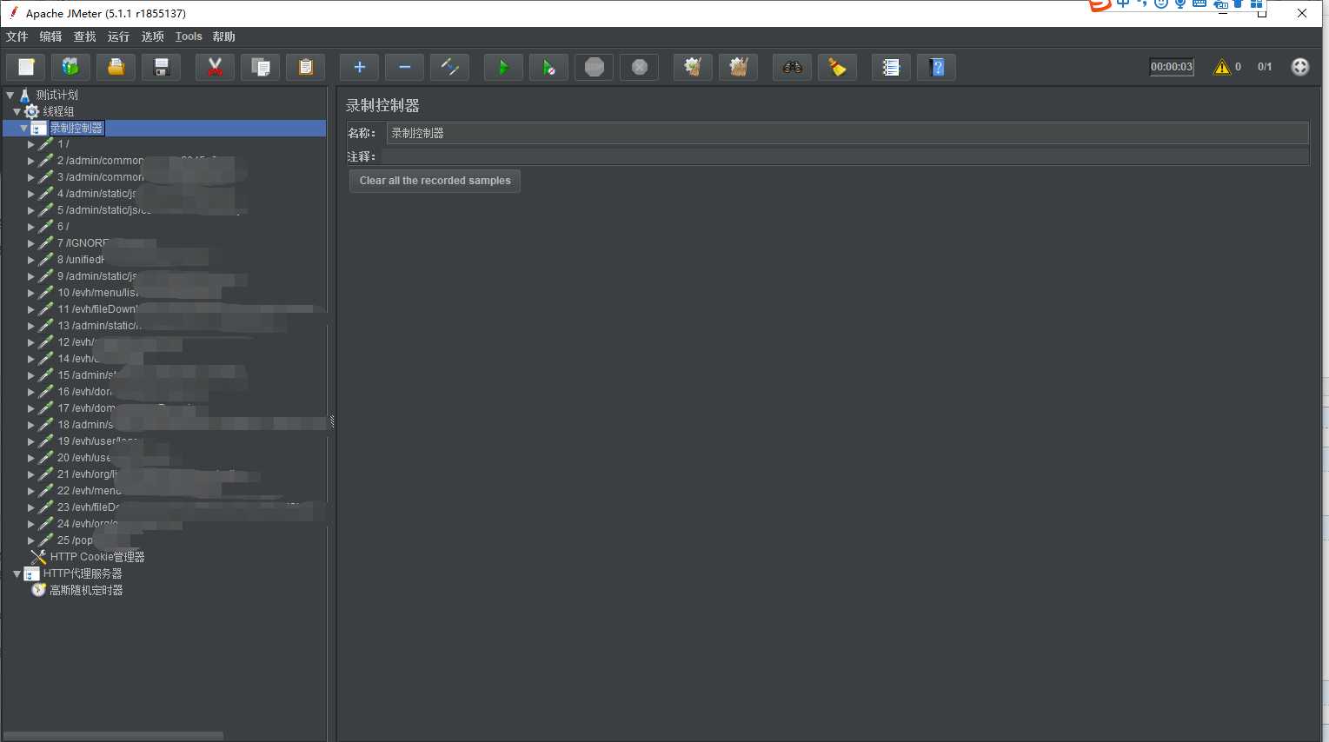Viewport: 1329px width, 742px height.
Task: Select the 测试计划 tree item
Action: click(56, 95)
